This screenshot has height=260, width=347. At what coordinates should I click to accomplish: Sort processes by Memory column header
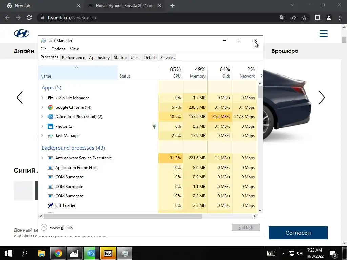click(x=195, y=72)
